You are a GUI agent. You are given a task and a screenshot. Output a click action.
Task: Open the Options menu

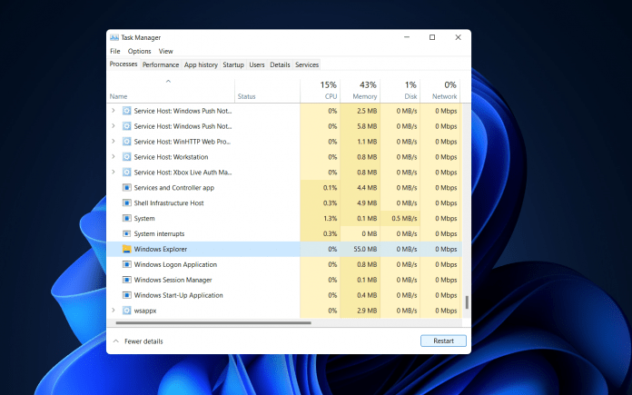139,51
